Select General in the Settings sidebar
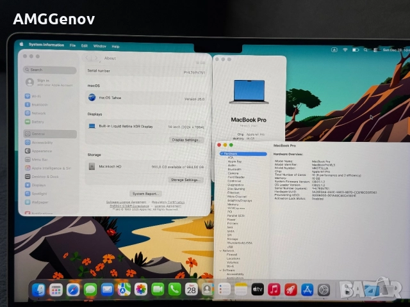The image size is (410, 307). click(x=50, y=134)
